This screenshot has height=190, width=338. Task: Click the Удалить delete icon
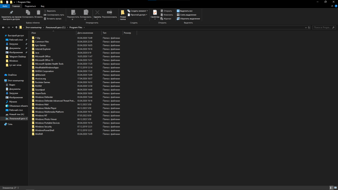pyautogui.click(x=97, y=15)
